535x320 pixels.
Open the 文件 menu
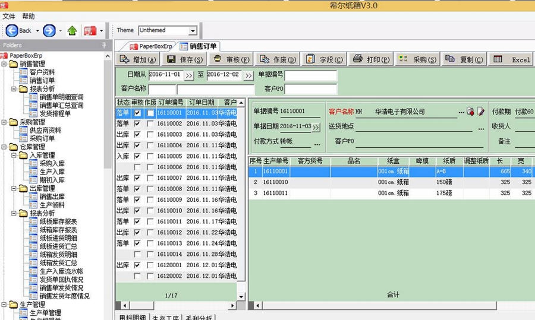pos(8,16)
